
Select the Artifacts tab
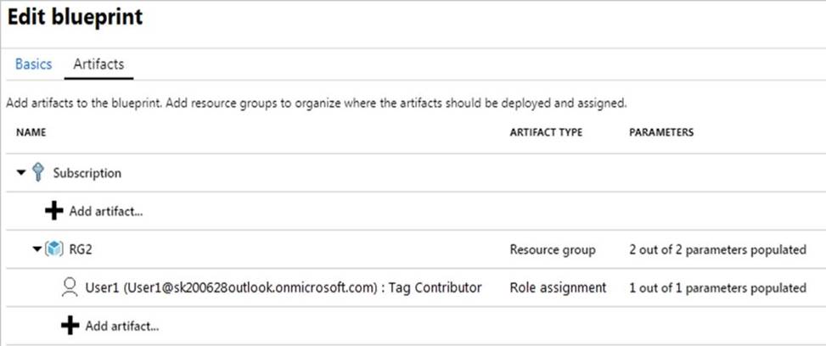click(x=98, y=64)
